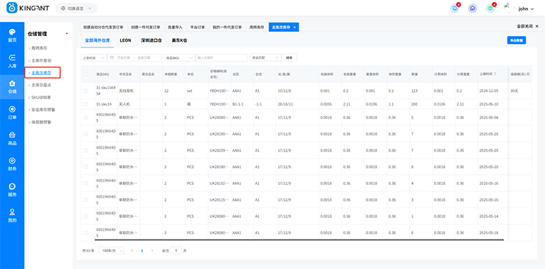Click the table horizontal scrollbar

[299, 239]
